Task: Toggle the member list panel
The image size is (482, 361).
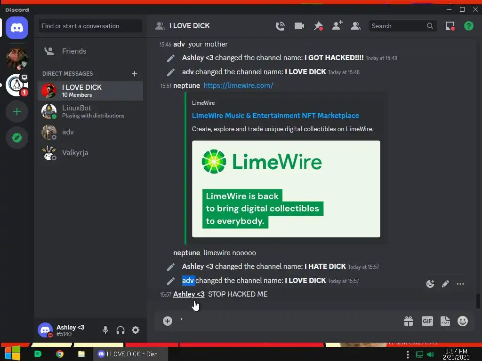Action: [x=356, y=26]
